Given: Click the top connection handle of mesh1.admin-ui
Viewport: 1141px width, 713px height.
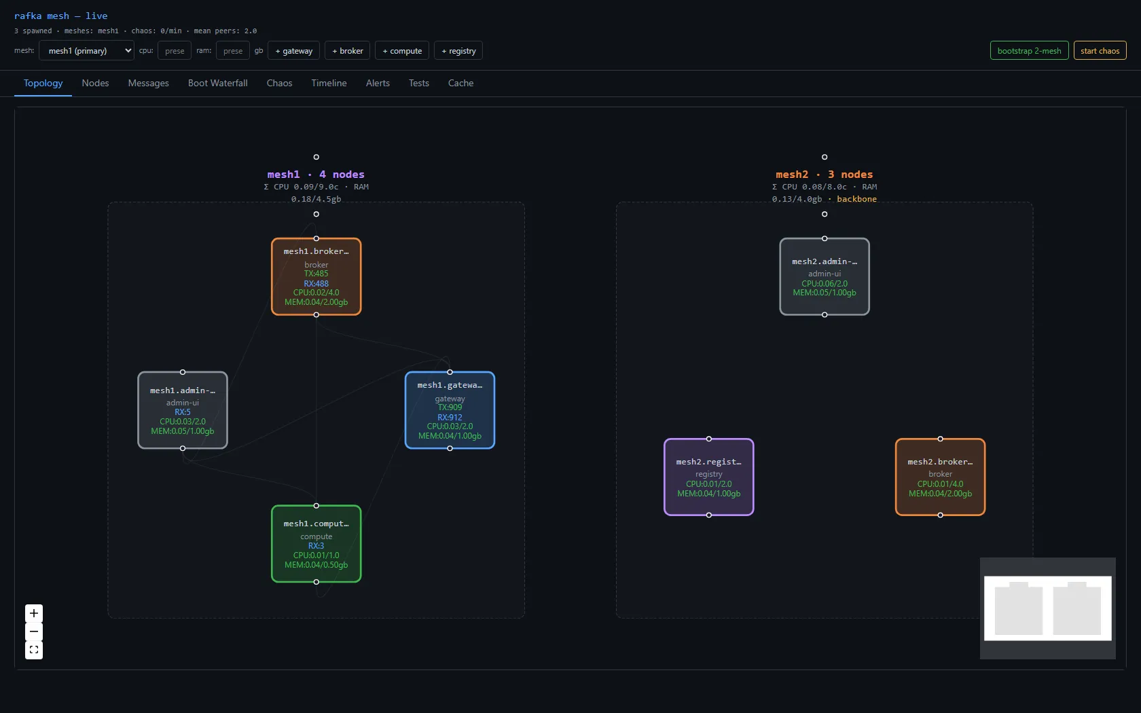Looking at the screenshot, I should coord(182,372).
